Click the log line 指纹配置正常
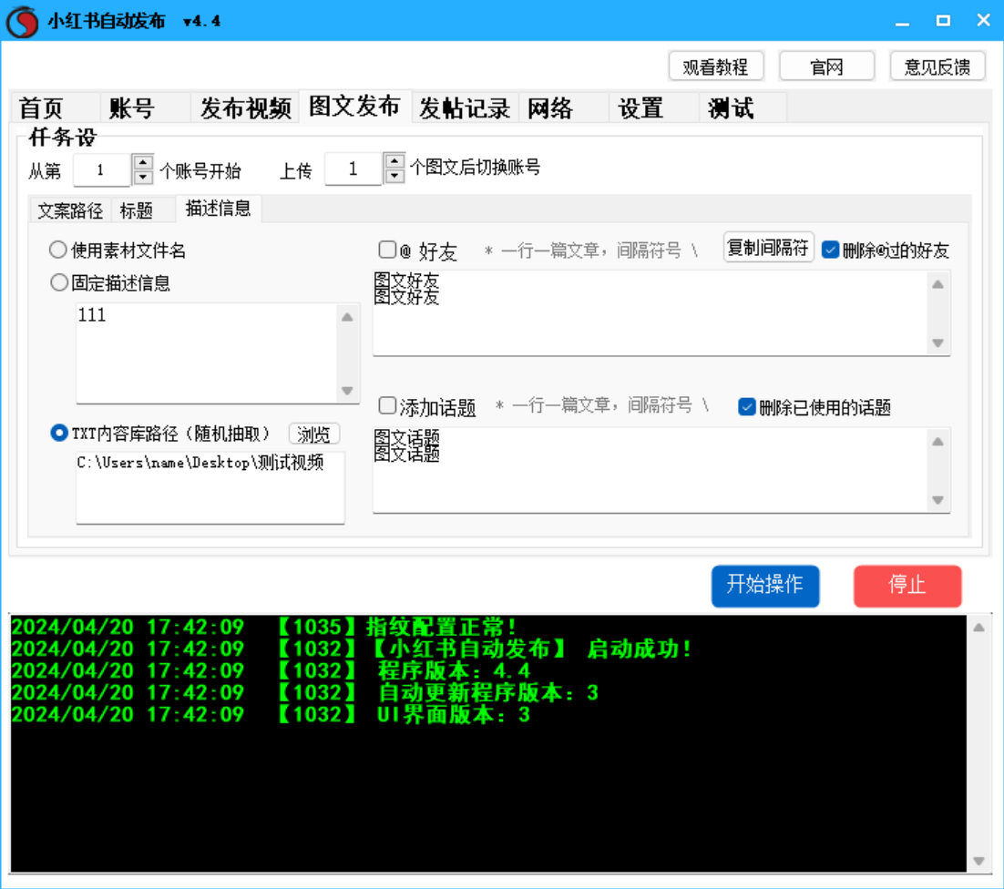The image size is (1004, 889). point(264,627)
